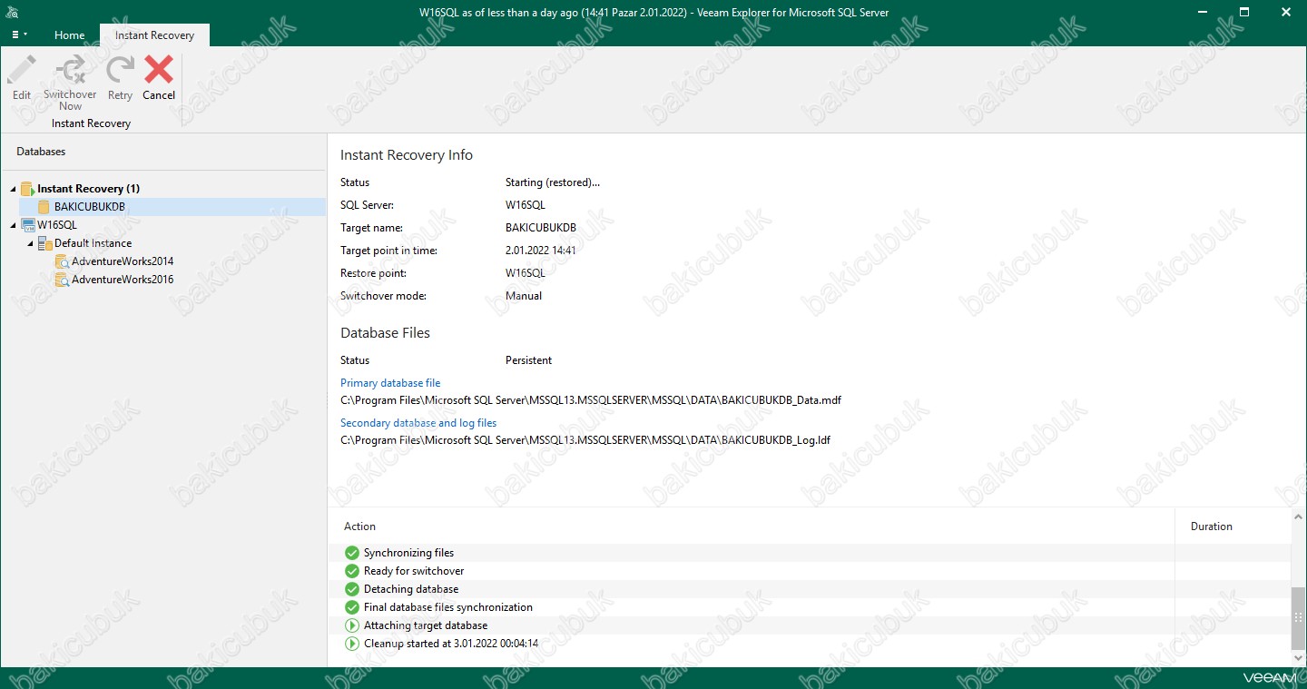
Task: Collapse the W16SQL server node
Action: [13, 225]
